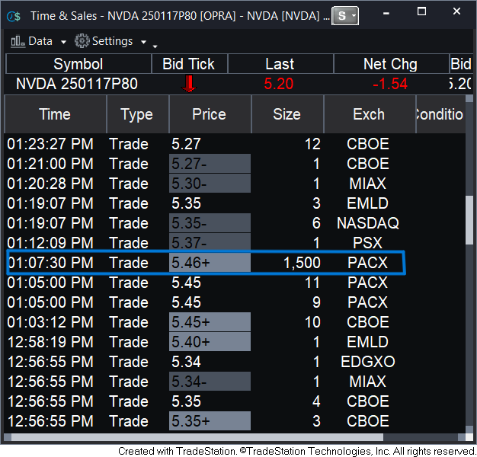The height and width of the screenshot is (457, 477).
Task: Click the Net Chg column header
Action: 391,64
